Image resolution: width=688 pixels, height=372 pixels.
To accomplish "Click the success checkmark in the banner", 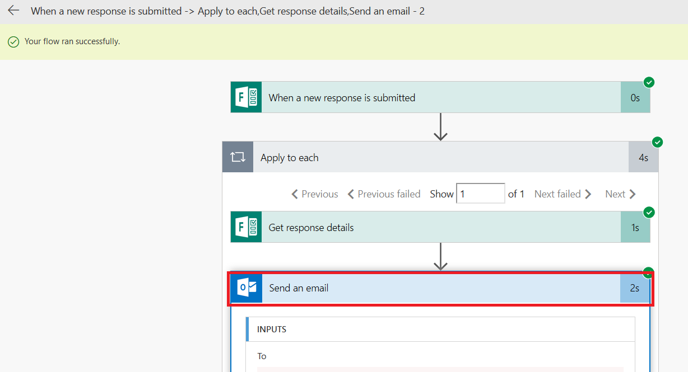I will pos(13,42).
